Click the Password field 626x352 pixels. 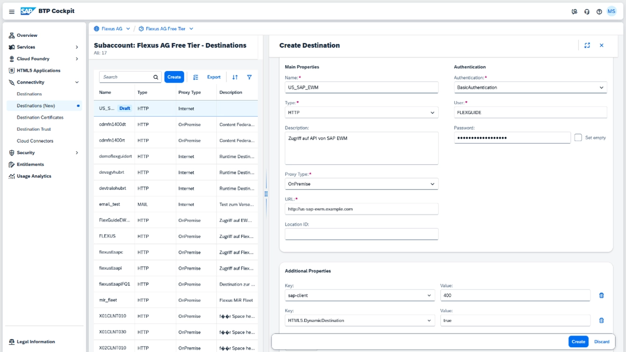tap(512, 138)
